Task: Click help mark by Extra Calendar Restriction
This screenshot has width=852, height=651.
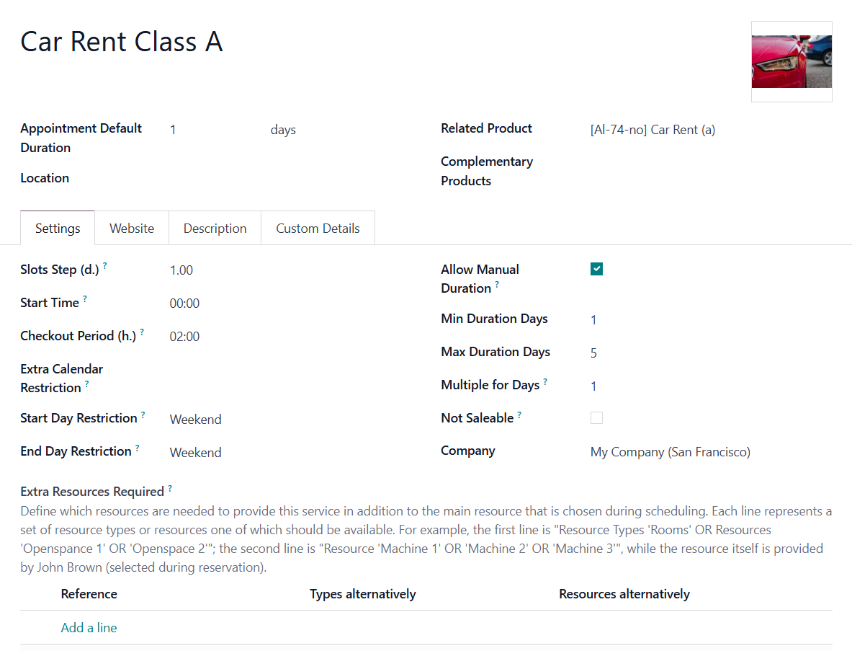Action: [x=87, y=384]
